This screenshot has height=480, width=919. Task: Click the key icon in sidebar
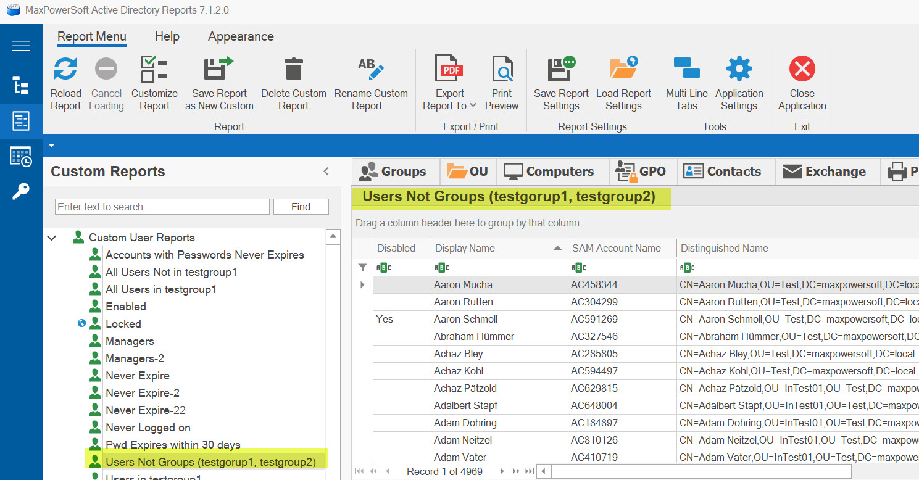21,192
